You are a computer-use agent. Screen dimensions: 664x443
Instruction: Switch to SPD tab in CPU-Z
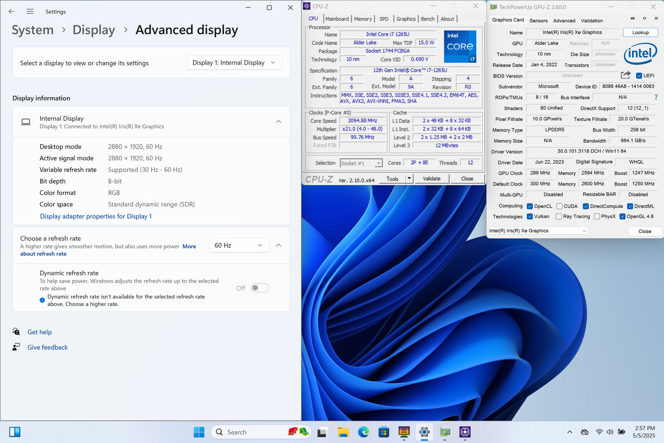[x=384, y=19]
